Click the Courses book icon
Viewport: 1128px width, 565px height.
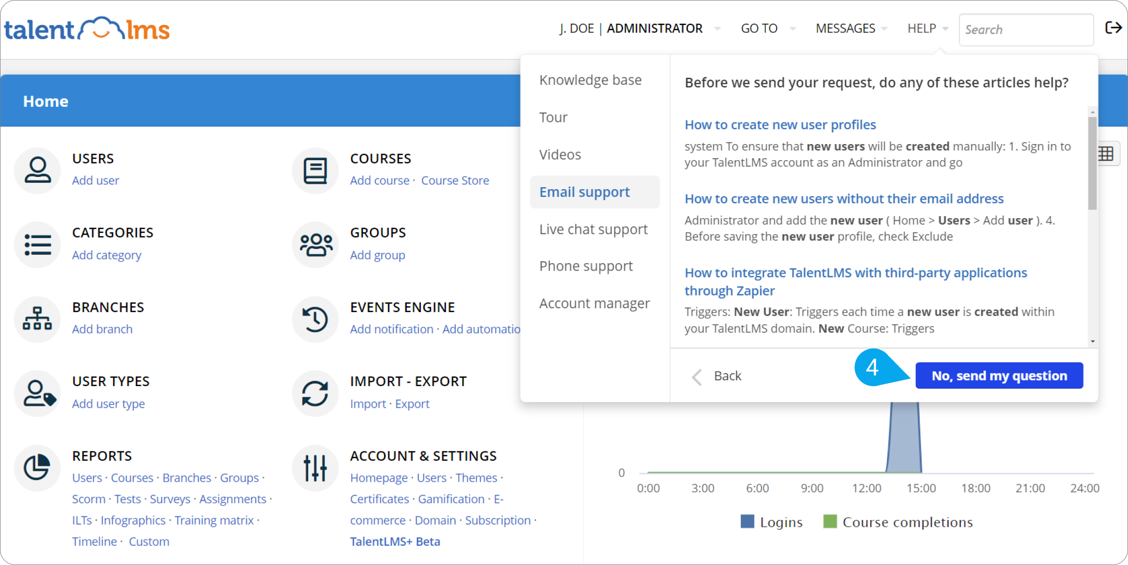point(315,170)
